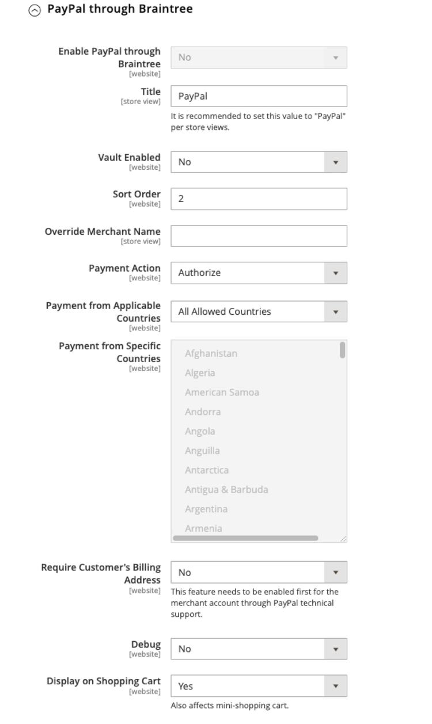Click the Debug dropdown arrow icon
This screenshot has width=432, height=724.
(x=335, y=649)
